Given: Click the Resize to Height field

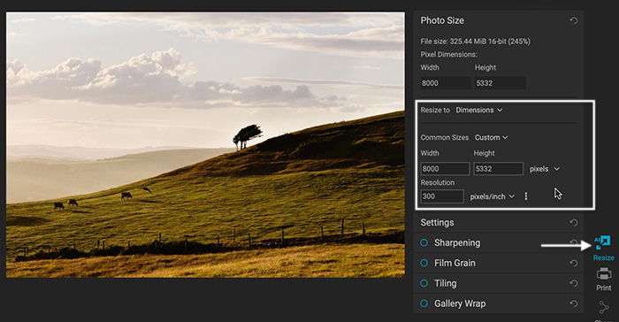Looking at the screenshot, I should coord(498,169).
